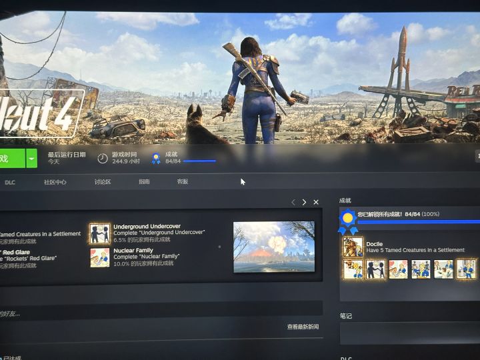Open the 社区中心 tab
The image size is (480, 360).
(x=55, y=182)
